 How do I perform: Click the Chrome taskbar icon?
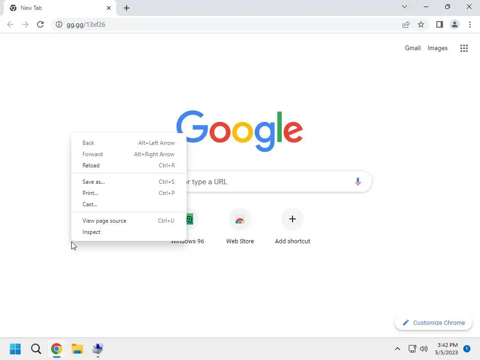(57, 349)
